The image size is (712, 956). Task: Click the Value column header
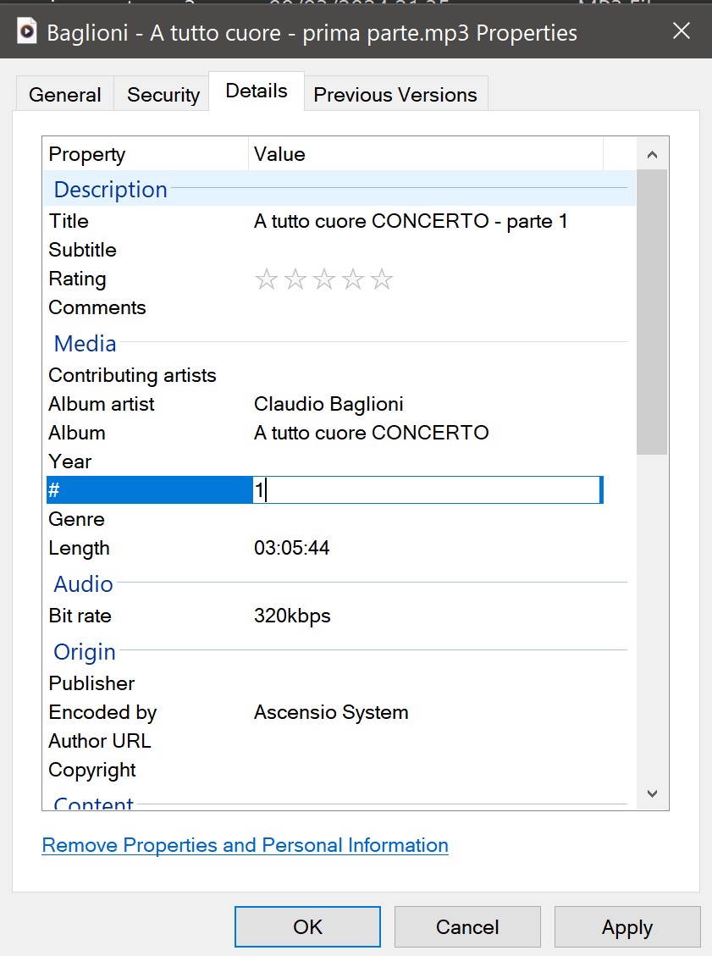click(425, 154)
